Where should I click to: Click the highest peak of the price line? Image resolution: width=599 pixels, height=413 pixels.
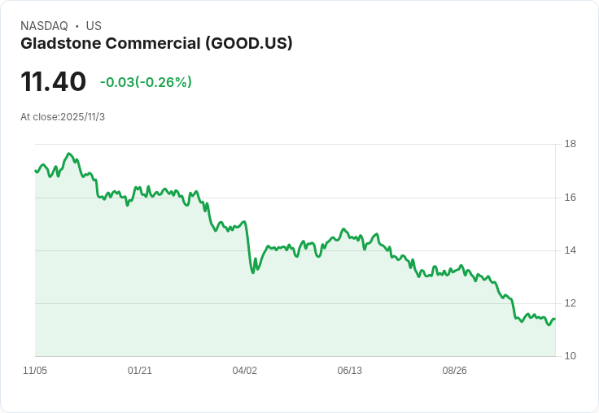(x=69, y=154)
